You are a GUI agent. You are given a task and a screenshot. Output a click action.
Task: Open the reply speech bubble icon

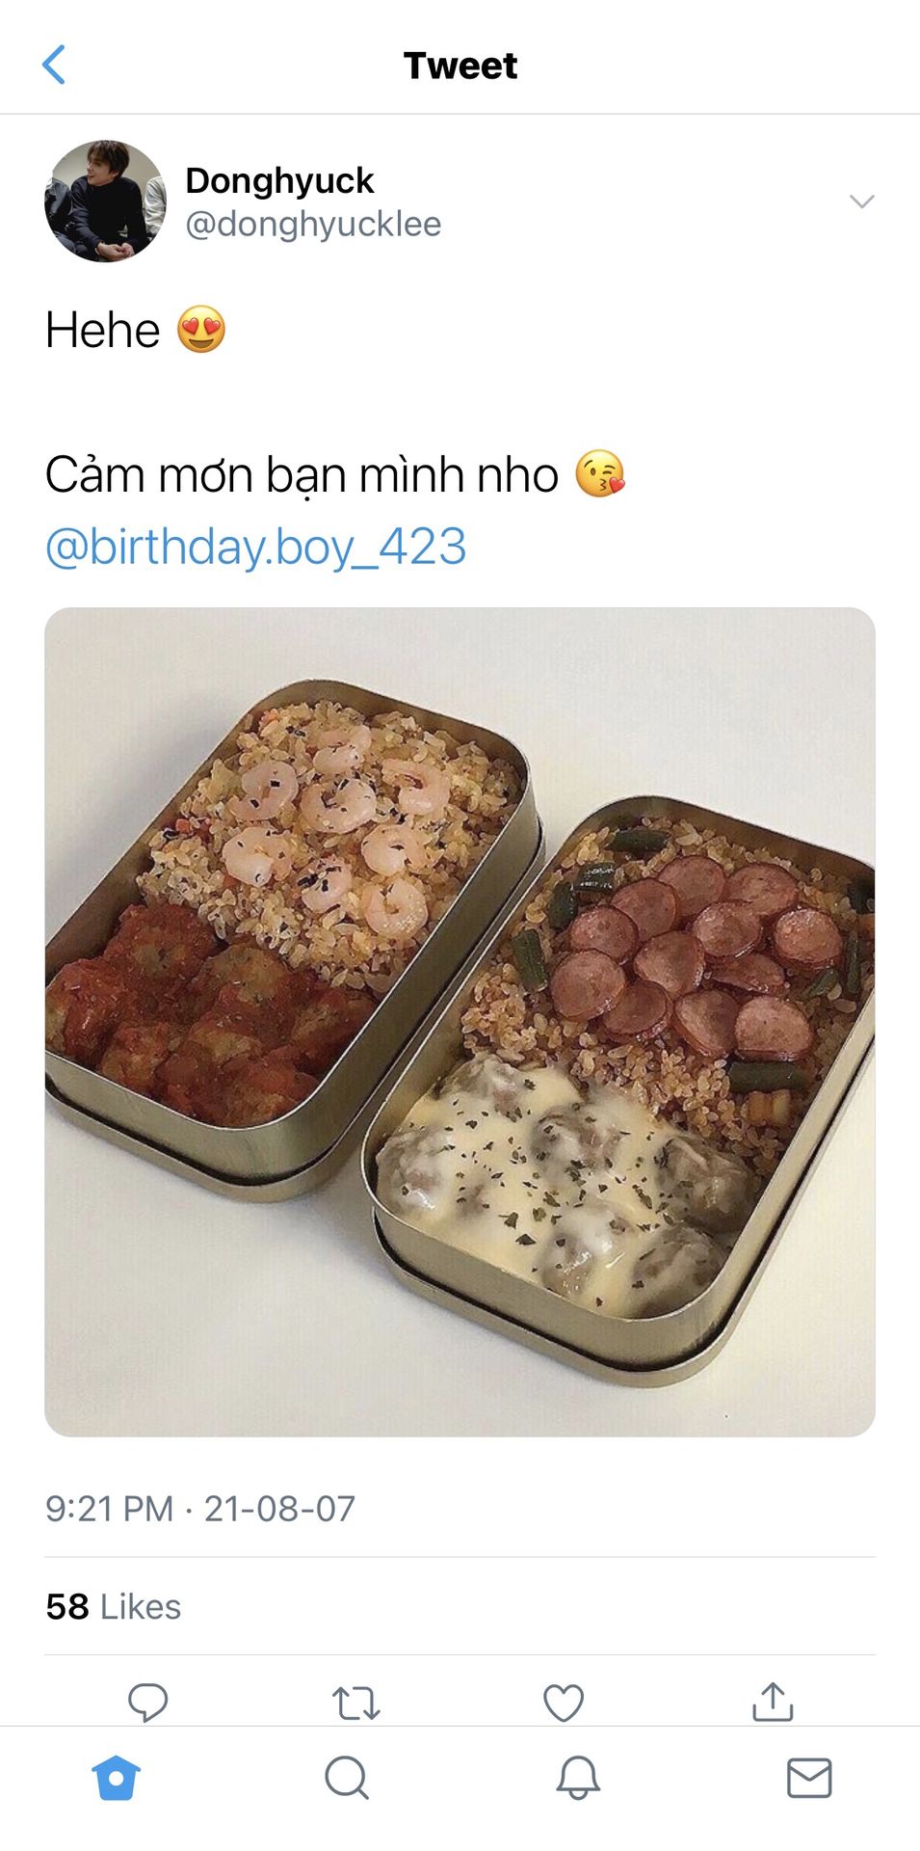pos(148,1703)
